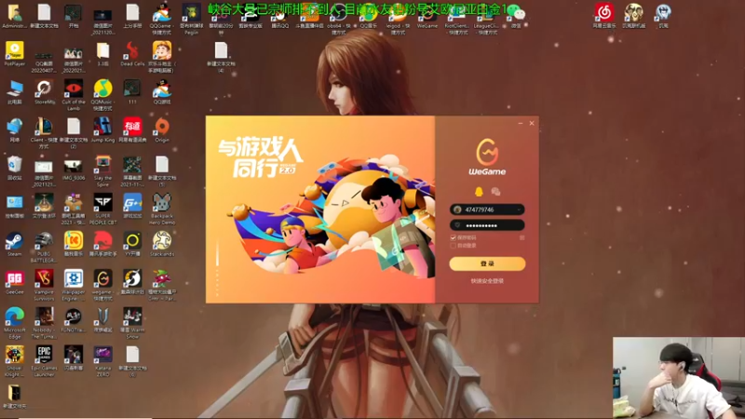This screenshot has height=419, width=745.
Task: Open Wallpaper Engine shortcut
Action: pos(74,285)
